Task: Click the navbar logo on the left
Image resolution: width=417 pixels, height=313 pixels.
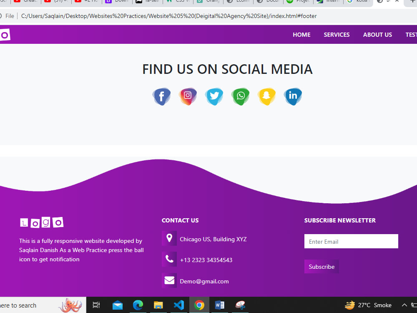Action: click(x=5, y=35)
